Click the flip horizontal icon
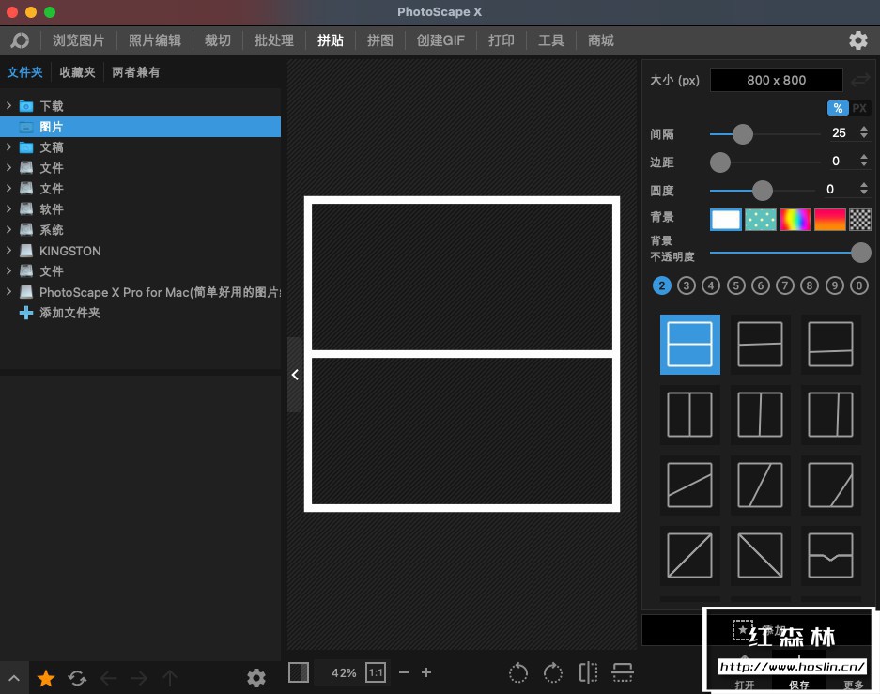The image size is (880, 694). pos(588,672)
